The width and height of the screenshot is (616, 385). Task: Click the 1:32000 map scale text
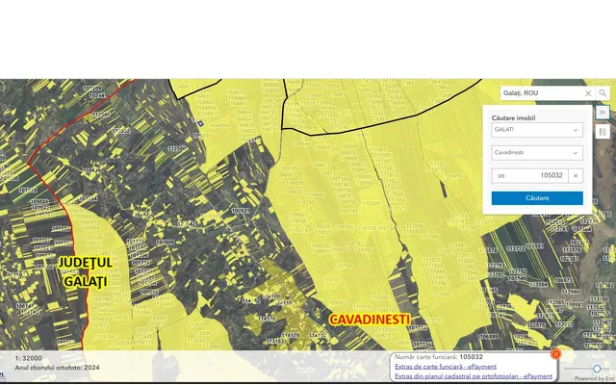29,357
